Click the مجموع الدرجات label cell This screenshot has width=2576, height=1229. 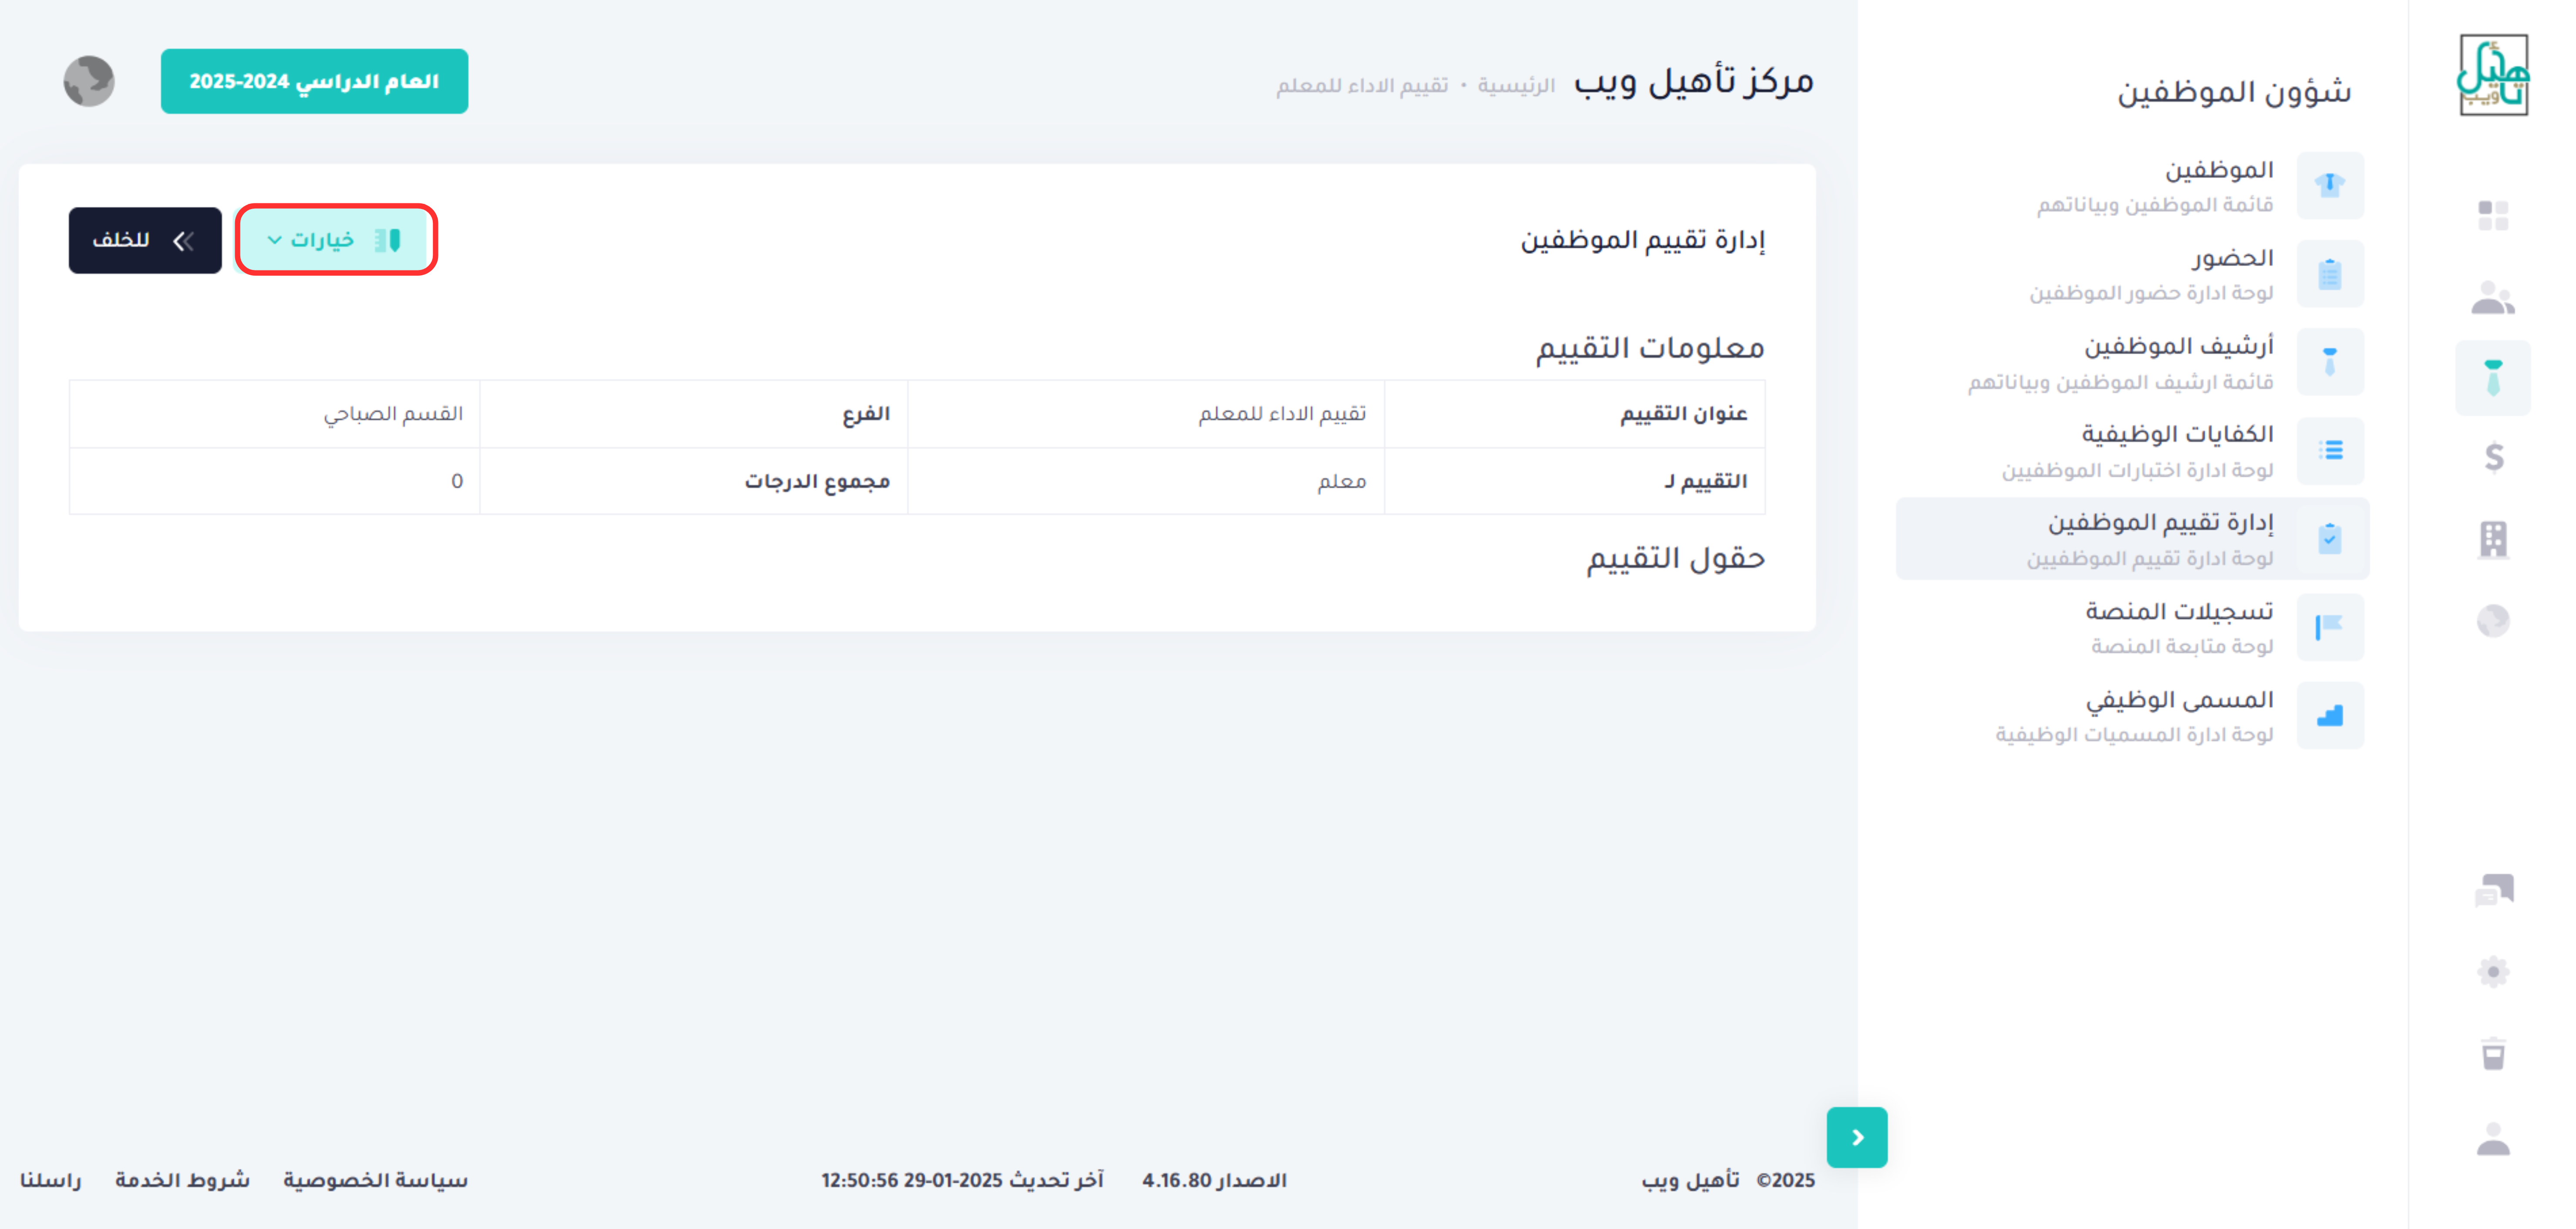[694, 481]
